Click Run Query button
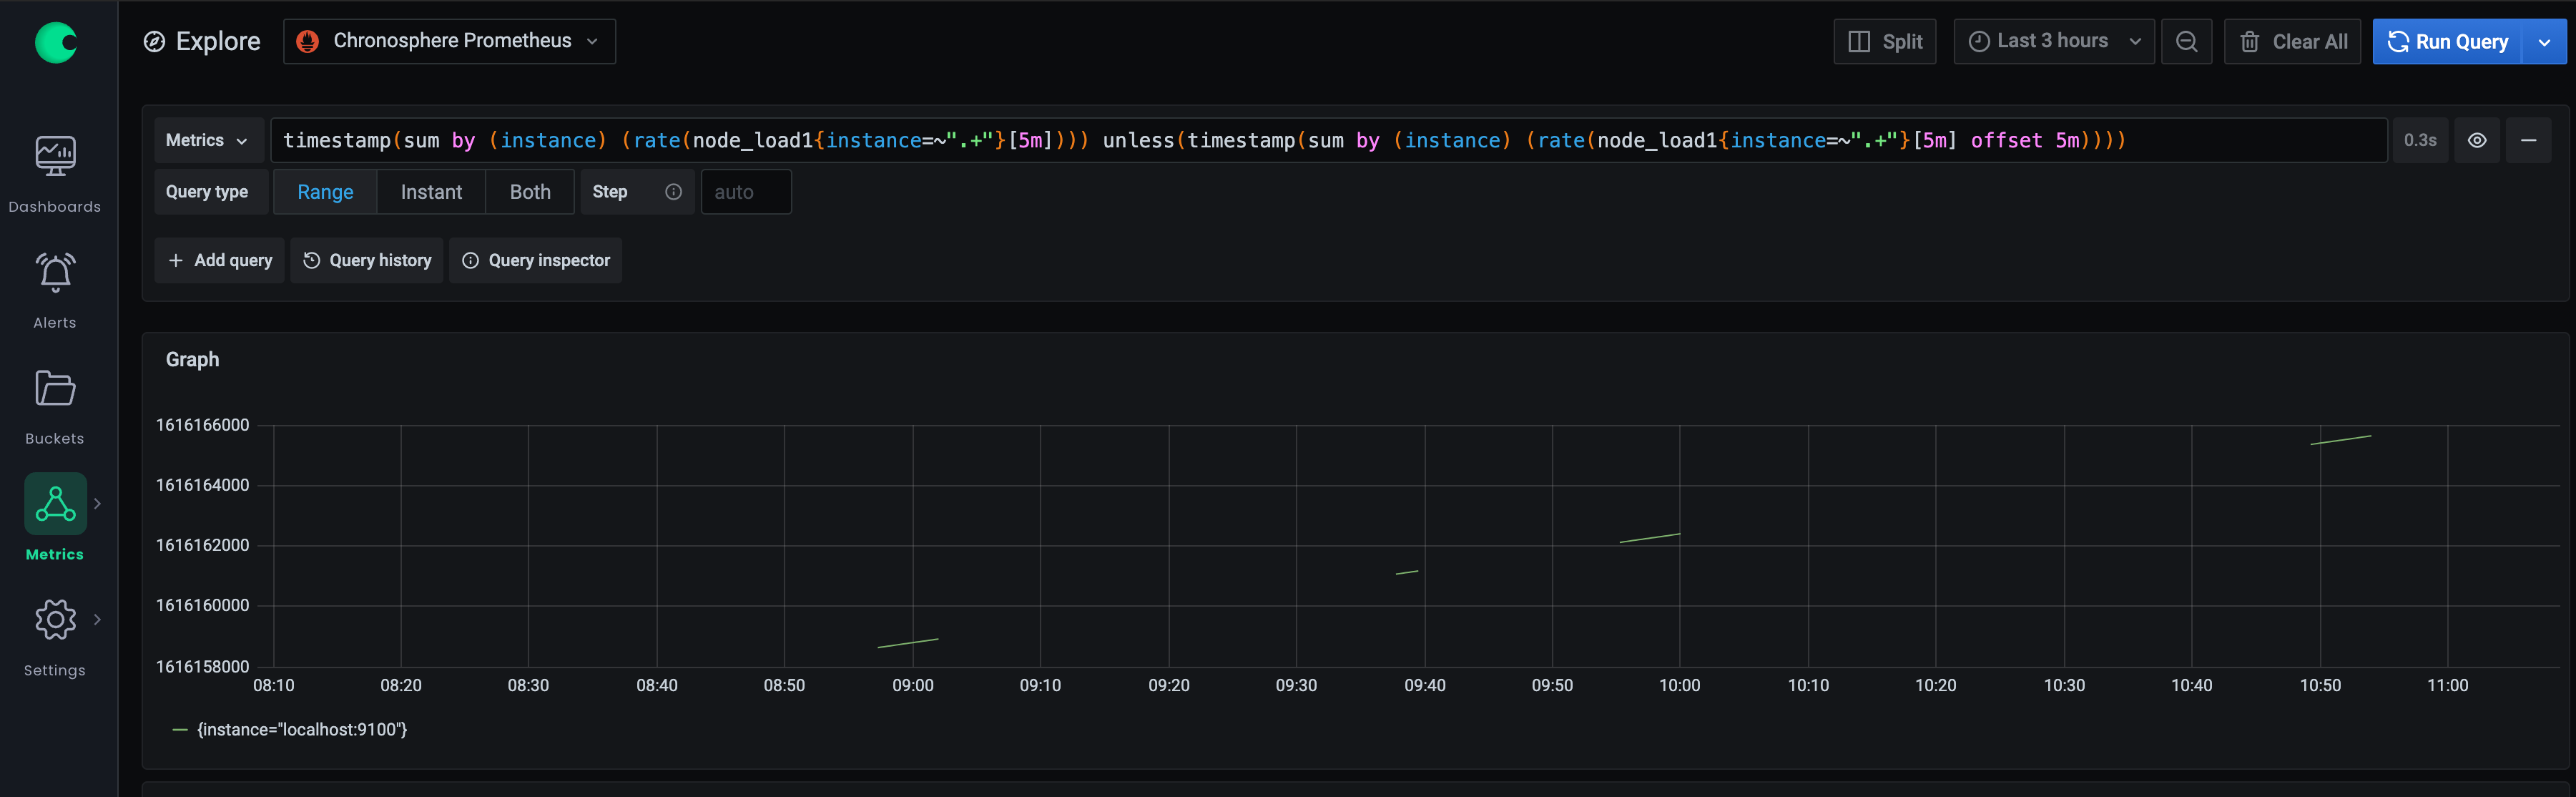Image resolution: width=2576 pixels, height=797 pixels. [x=2448, y=41]
